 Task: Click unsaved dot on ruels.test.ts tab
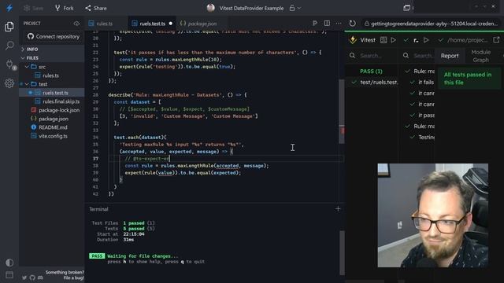coord(171,24)
